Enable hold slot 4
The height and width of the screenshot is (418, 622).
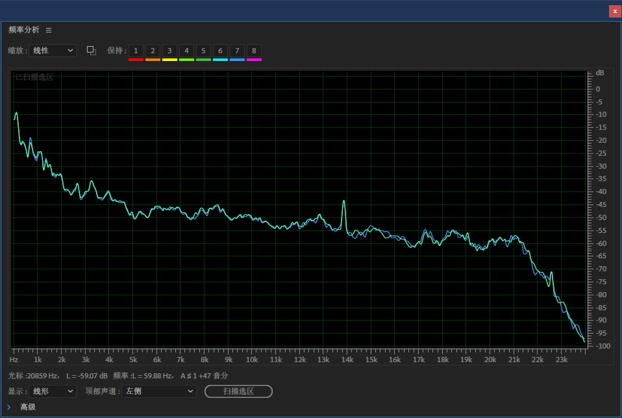tap(186, 51)
